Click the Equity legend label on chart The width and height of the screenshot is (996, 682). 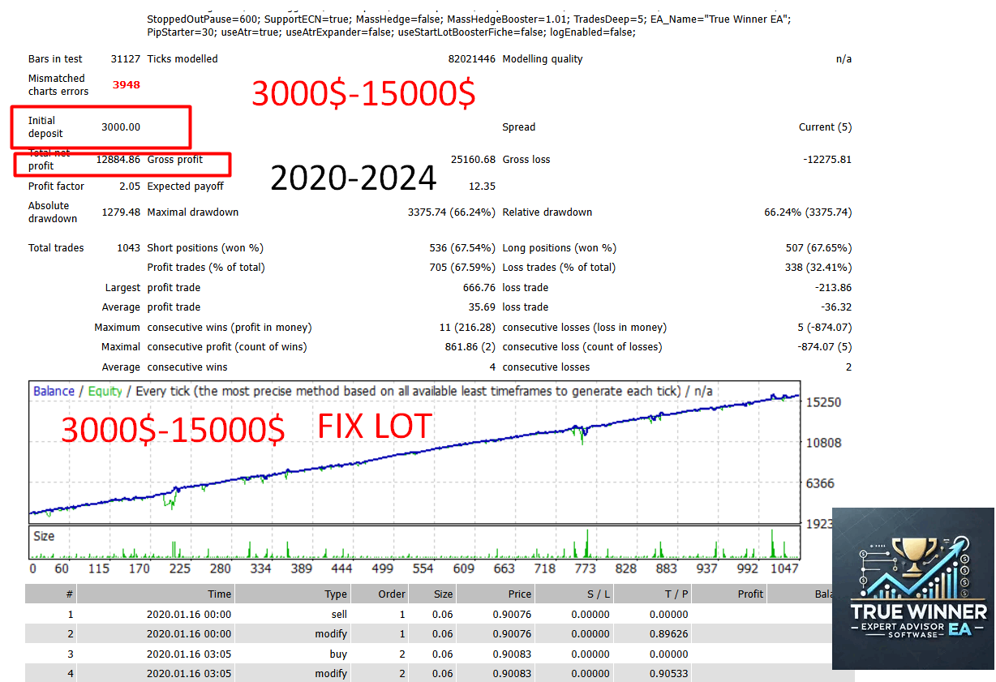click(x=105, y=392)
